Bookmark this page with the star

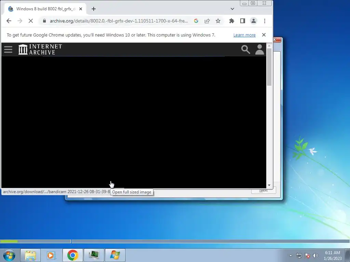click(218, 21)
